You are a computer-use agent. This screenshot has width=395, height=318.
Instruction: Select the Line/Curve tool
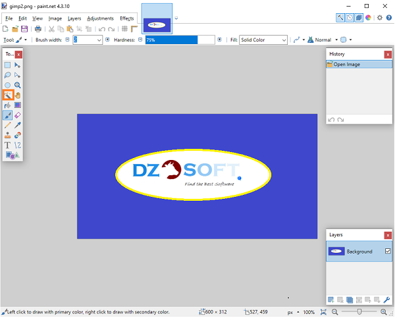coord(17,146)
